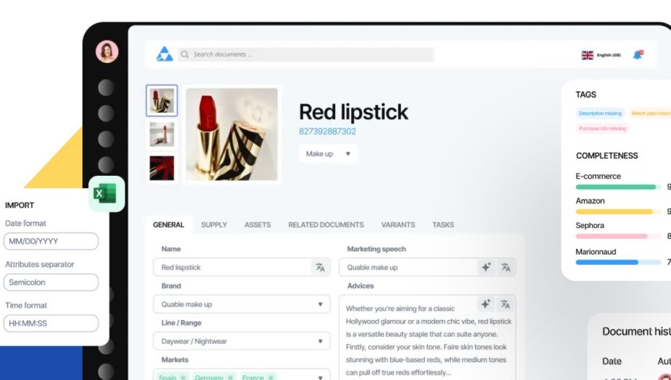This screenshot has height=380, width=671.
Task: Switch to the Supply tab
Action: [x=214, y=224]
